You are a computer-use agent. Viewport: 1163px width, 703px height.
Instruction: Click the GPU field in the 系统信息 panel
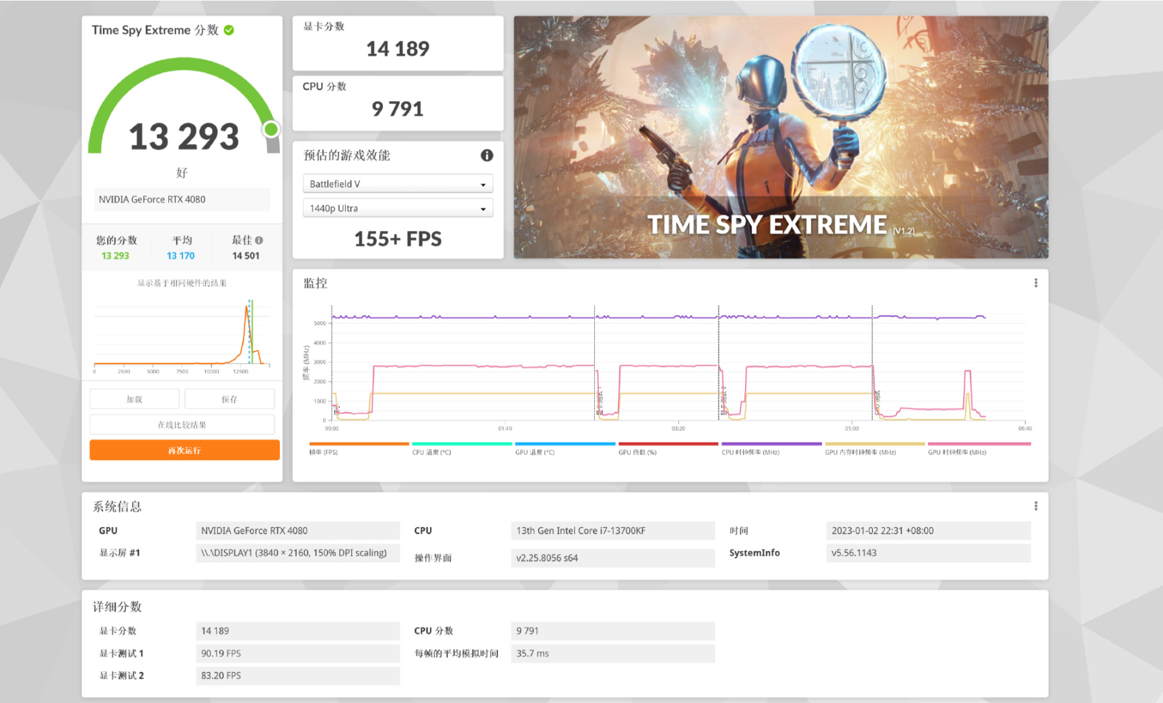coord(297,531)
